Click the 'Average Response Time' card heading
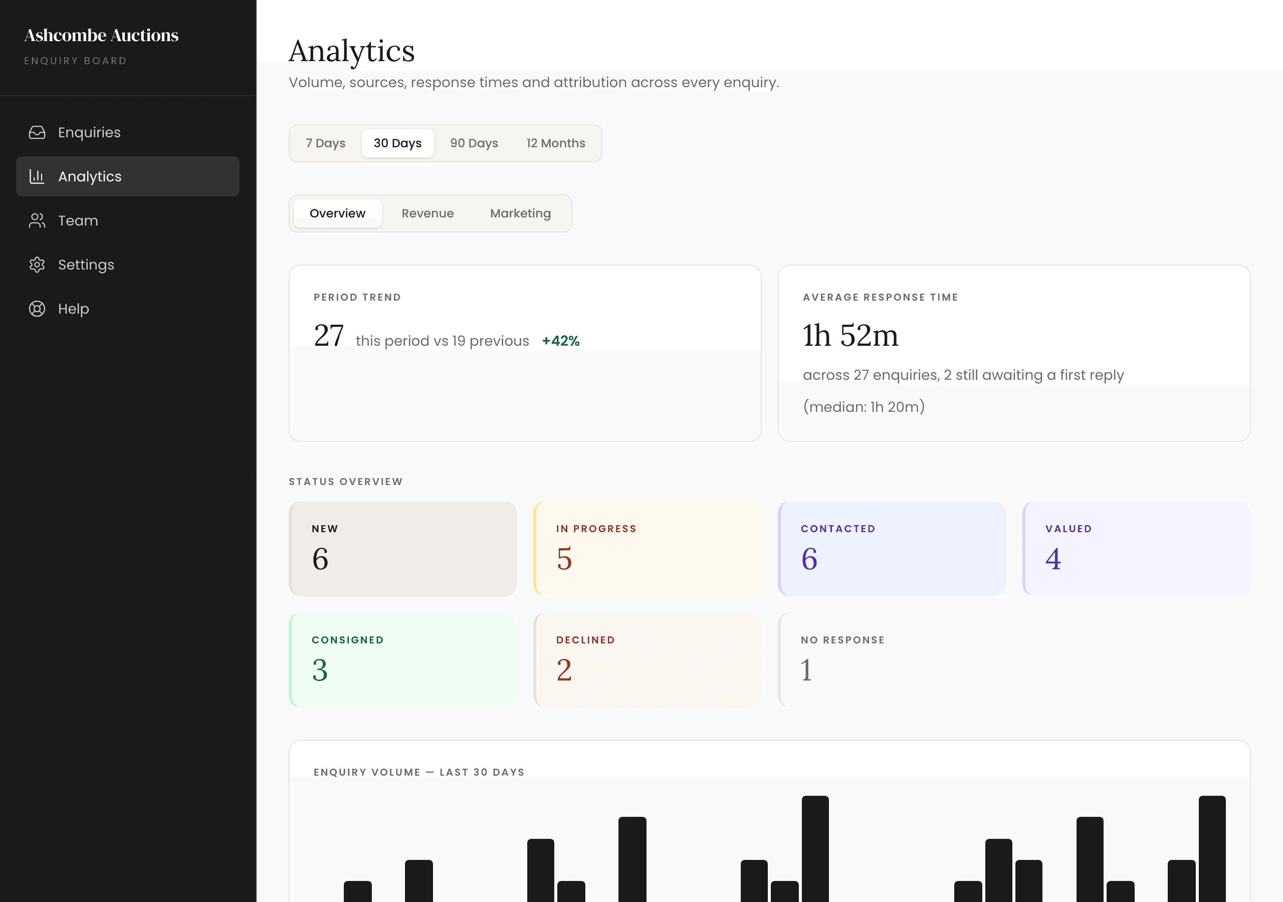This screenshot has width=1283, height=902. click(x=881, y=297)
